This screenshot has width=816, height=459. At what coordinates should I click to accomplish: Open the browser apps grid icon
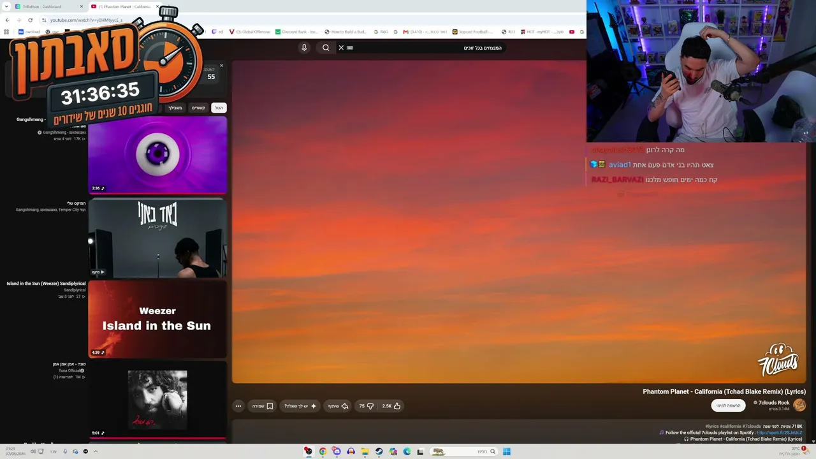[6, 31]
